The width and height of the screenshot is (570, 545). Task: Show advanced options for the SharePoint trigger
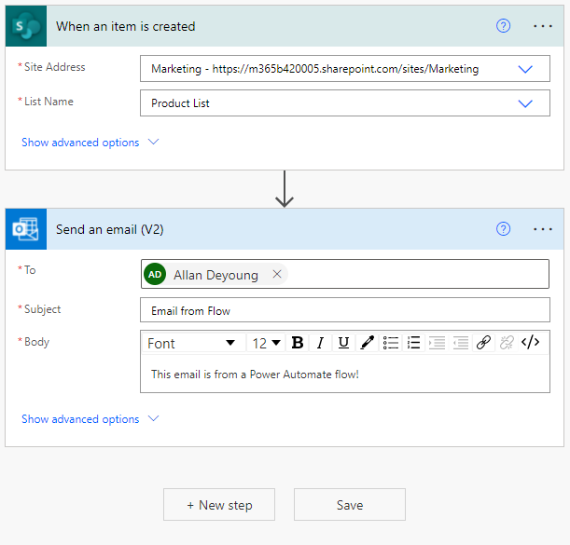click(90, 143)
